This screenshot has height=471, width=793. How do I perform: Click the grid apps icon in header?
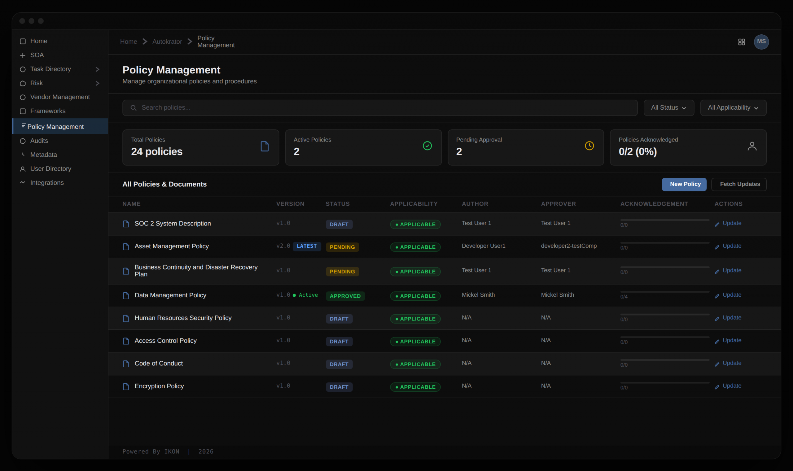click(741, 42)
